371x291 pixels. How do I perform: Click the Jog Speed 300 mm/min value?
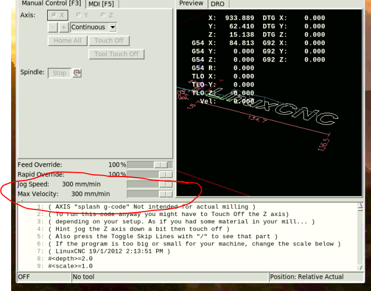click(81, 184)
